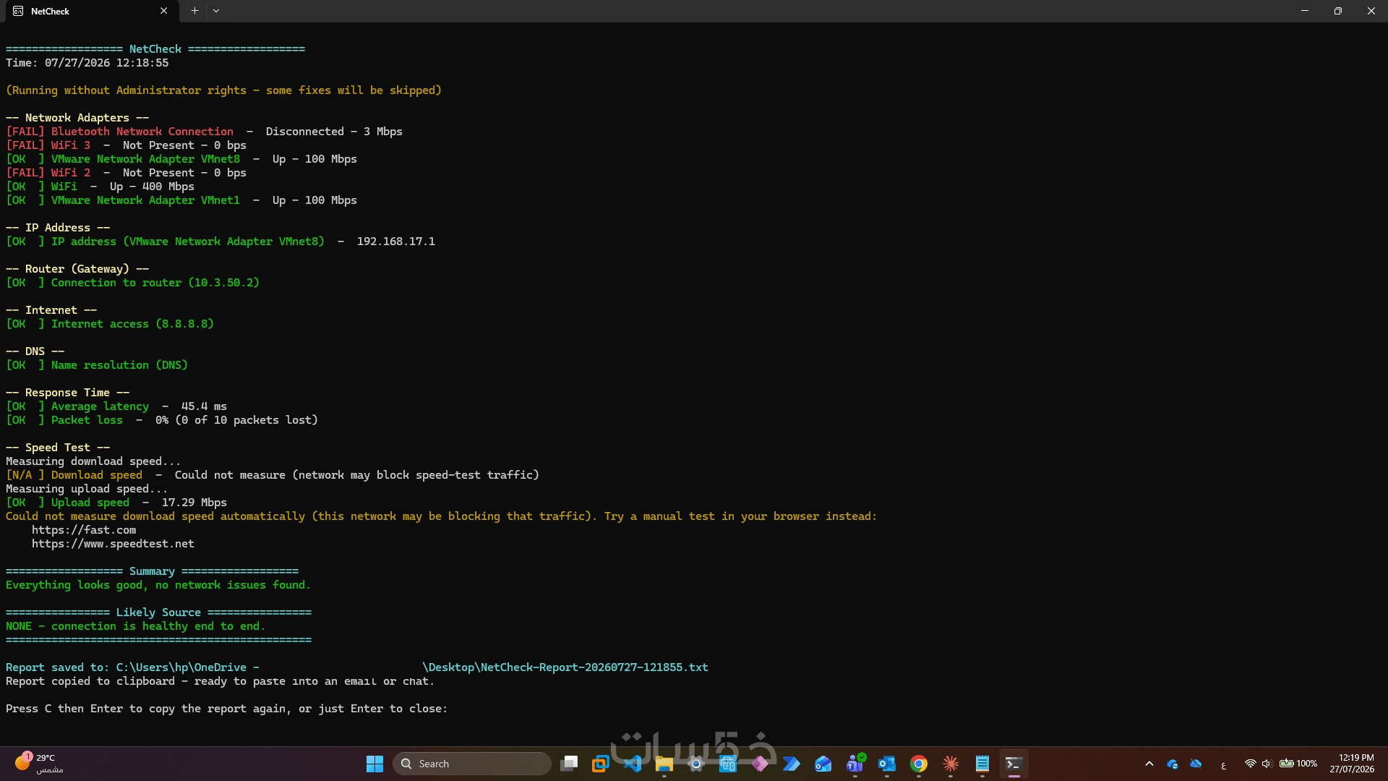Click the Packet loss 0% line

tap(162, 420)
